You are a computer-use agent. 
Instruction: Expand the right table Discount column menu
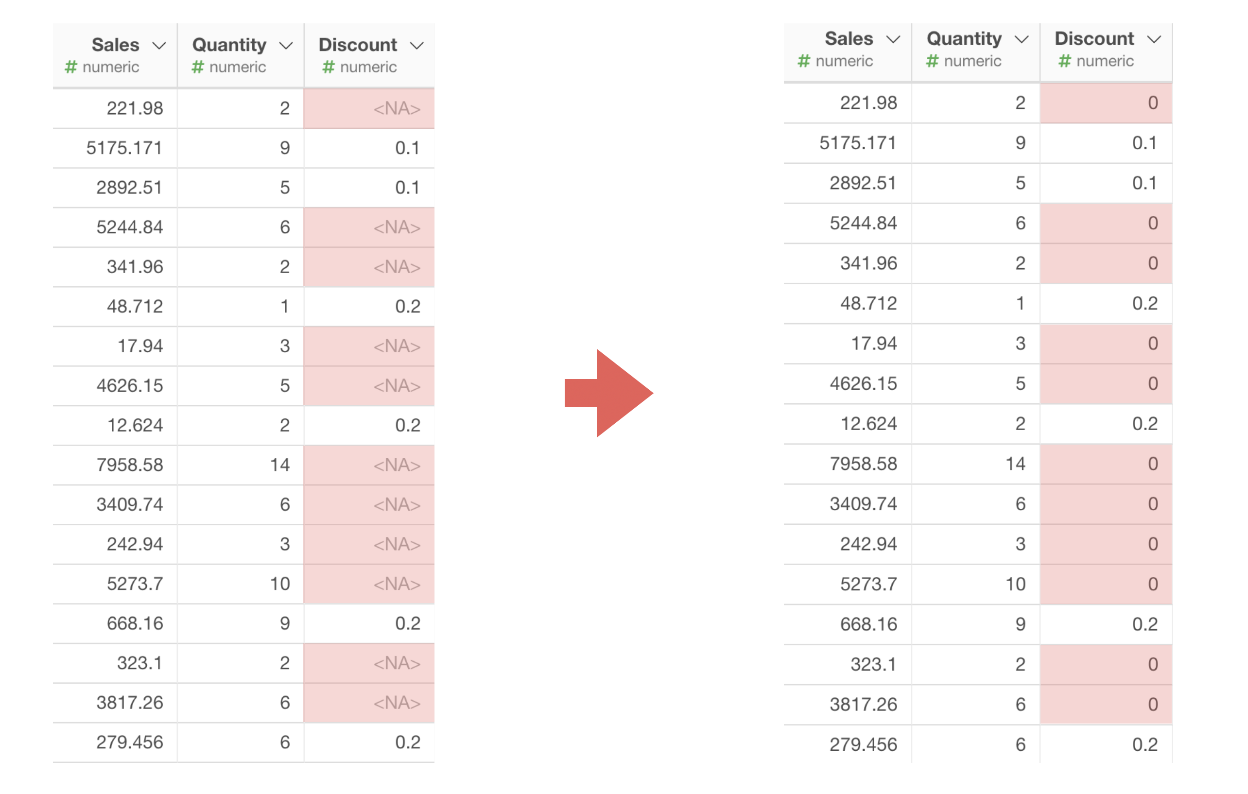[x=1154, y=39]
